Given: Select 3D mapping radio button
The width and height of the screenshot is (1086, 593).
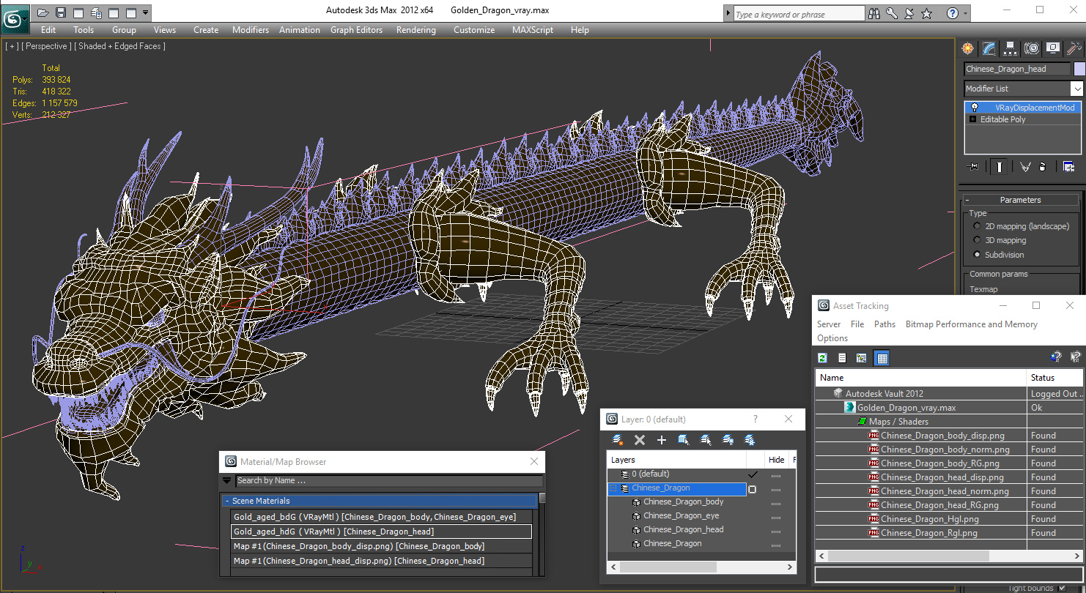Looking at the screenshot, I should point(977,240).
